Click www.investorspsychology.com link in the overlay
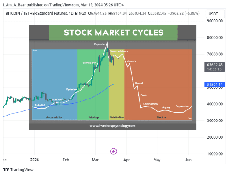This screenshot has height=175, width=229. (x=112, y=126)
